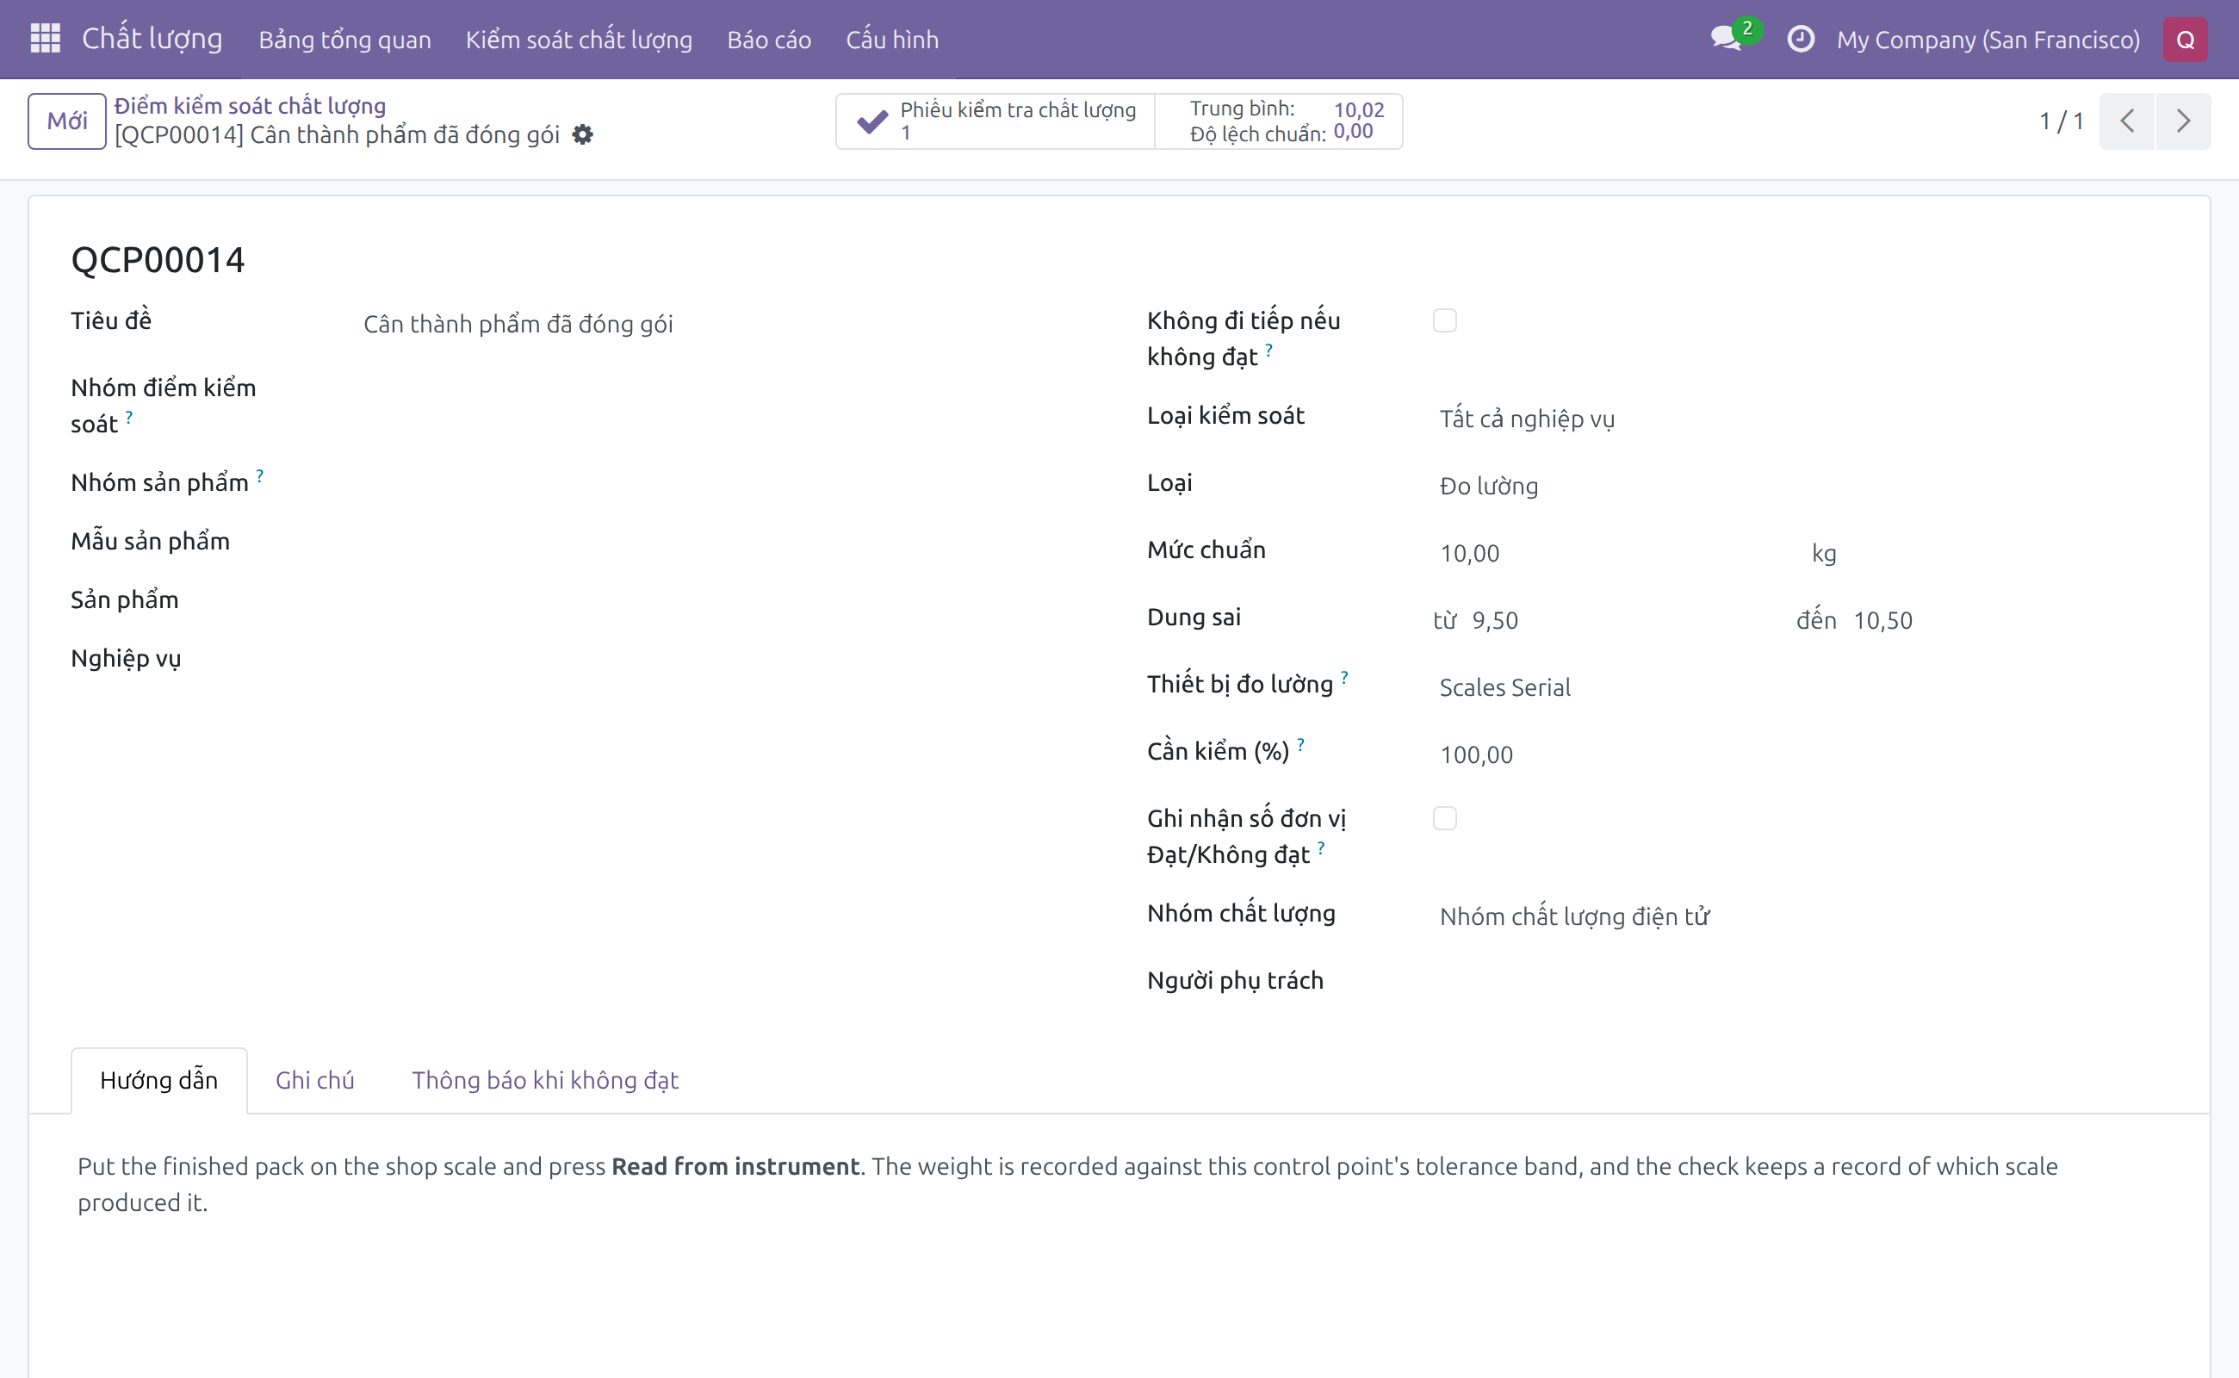This screenshot has width=2239, height=1378.
Task: Toggle Không đi tiếp nếu không đạt checkbox
Action: point(1444,320)
